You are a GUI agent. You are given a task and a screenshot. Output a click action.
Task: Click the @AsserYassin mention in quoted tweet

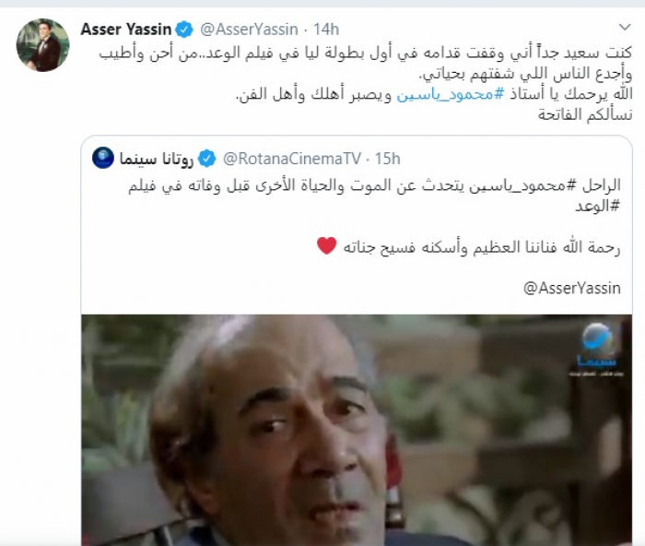tap(572, 288)
